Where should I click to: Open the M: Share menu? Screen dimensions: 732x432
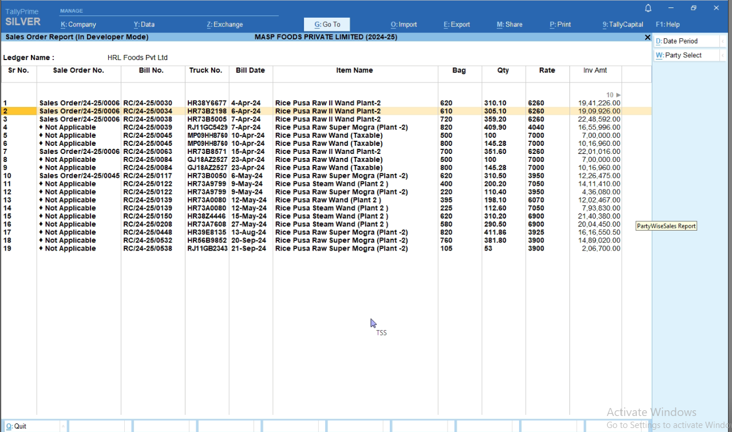509,25
